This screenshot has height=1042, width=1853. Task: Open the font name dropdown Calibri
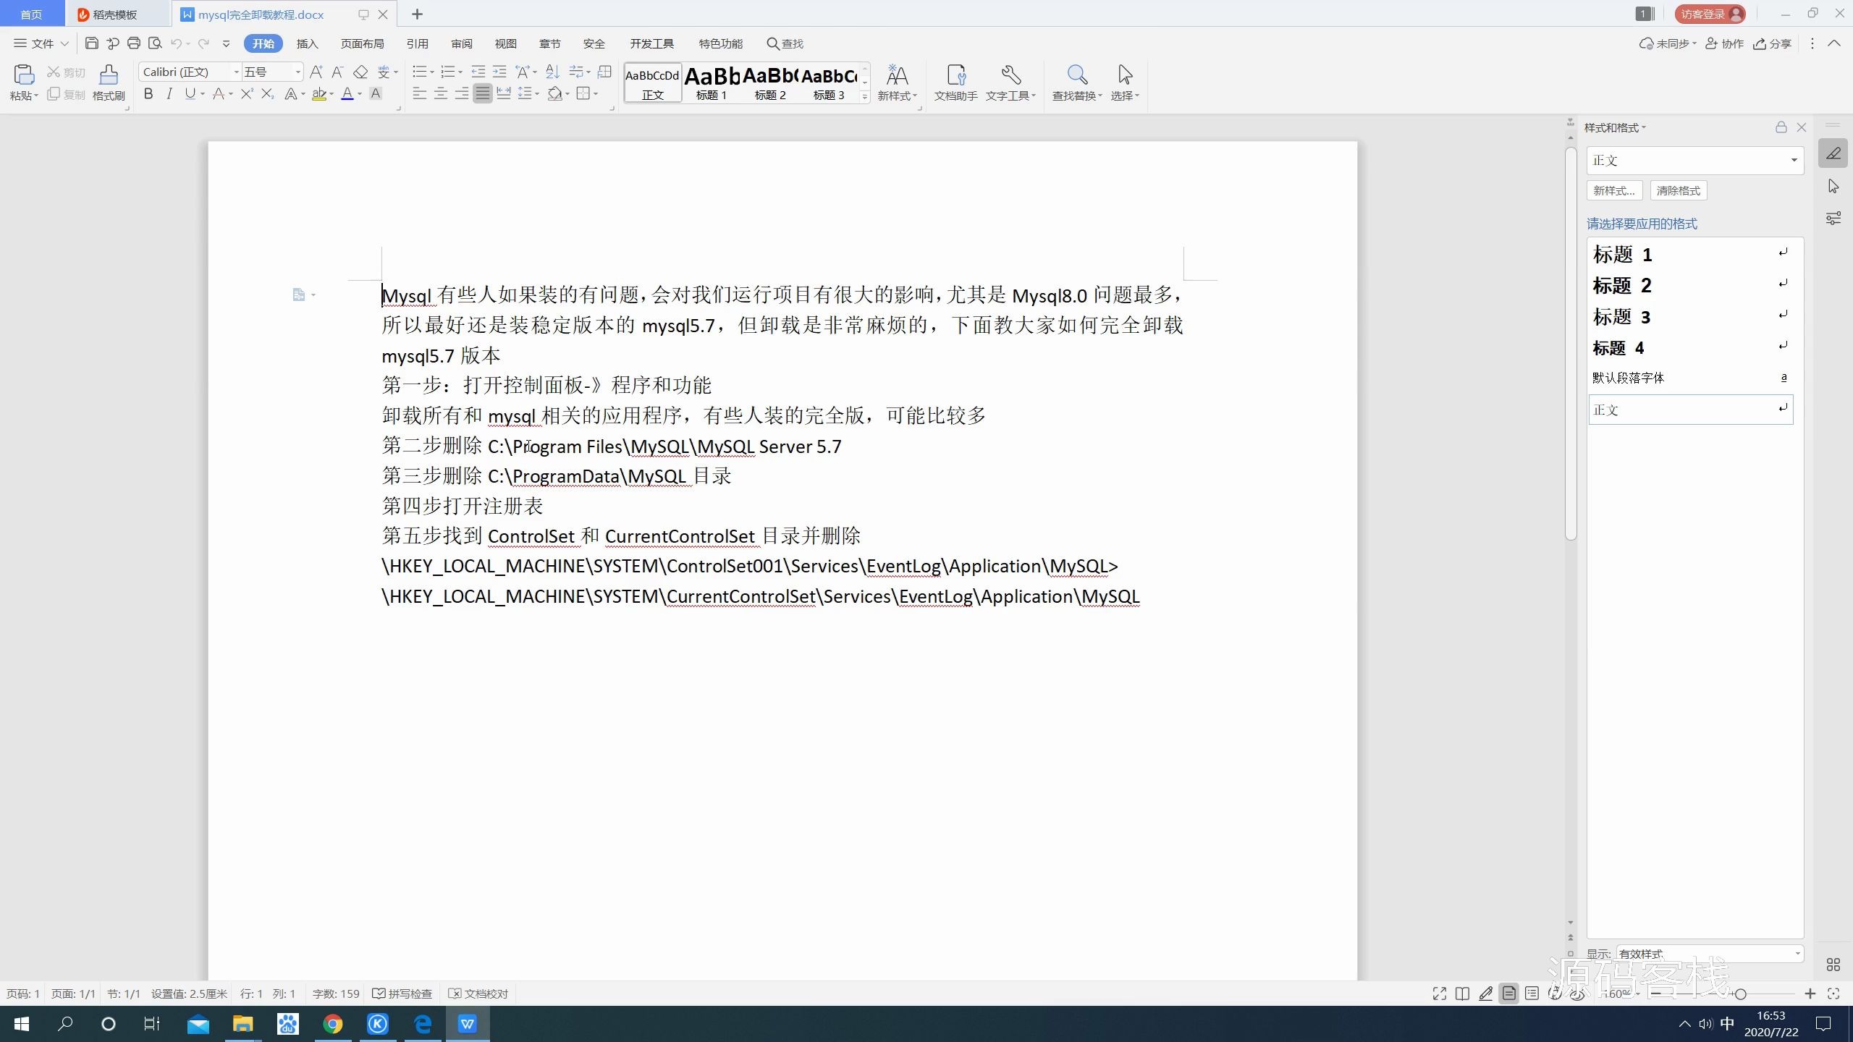(235, 72)
